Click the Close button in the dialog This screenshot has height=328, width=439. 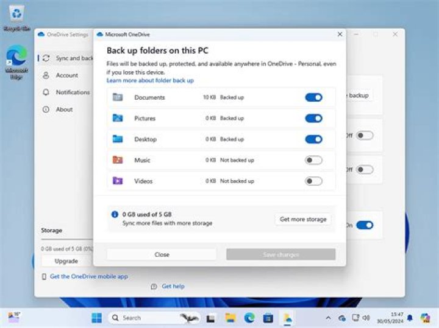[162, 254]
